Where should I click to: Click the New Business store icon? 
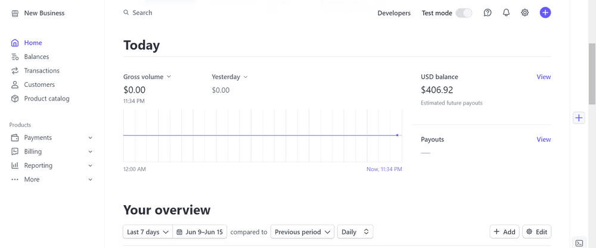tap(15, 13)
